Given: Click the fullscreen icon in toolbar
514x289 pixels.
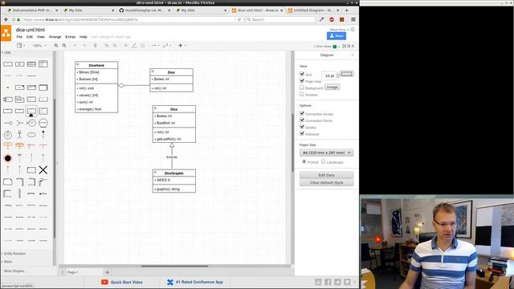Looking at the screenshot, I should [x=345, y=47].
